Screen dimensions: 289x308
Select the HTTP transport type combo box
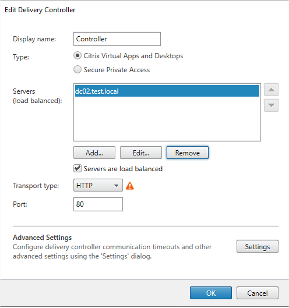coord(98,185)
